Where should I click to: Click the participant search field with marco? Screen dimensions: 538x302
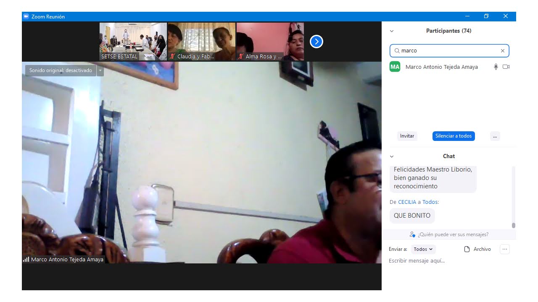pos(449,51)
